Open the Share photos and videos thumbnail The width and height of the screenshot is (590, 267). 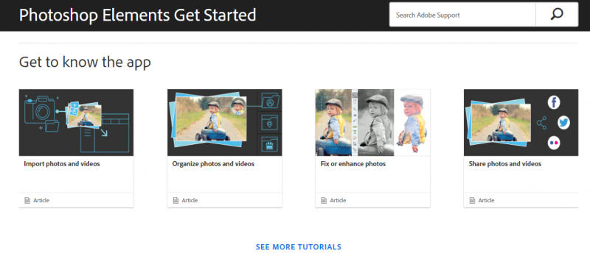(x=521, y=122)
